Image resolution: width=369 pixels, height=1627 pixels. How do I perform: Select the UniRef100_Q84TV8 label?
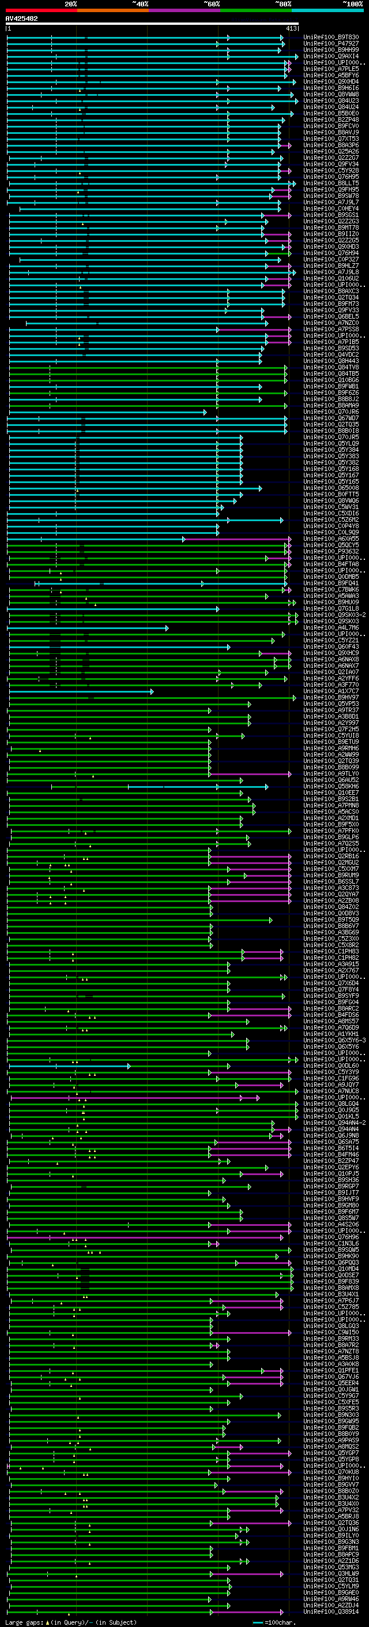[331, 368]
